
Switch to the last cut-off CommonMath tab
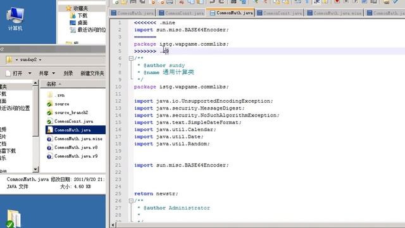pos(385,13)
